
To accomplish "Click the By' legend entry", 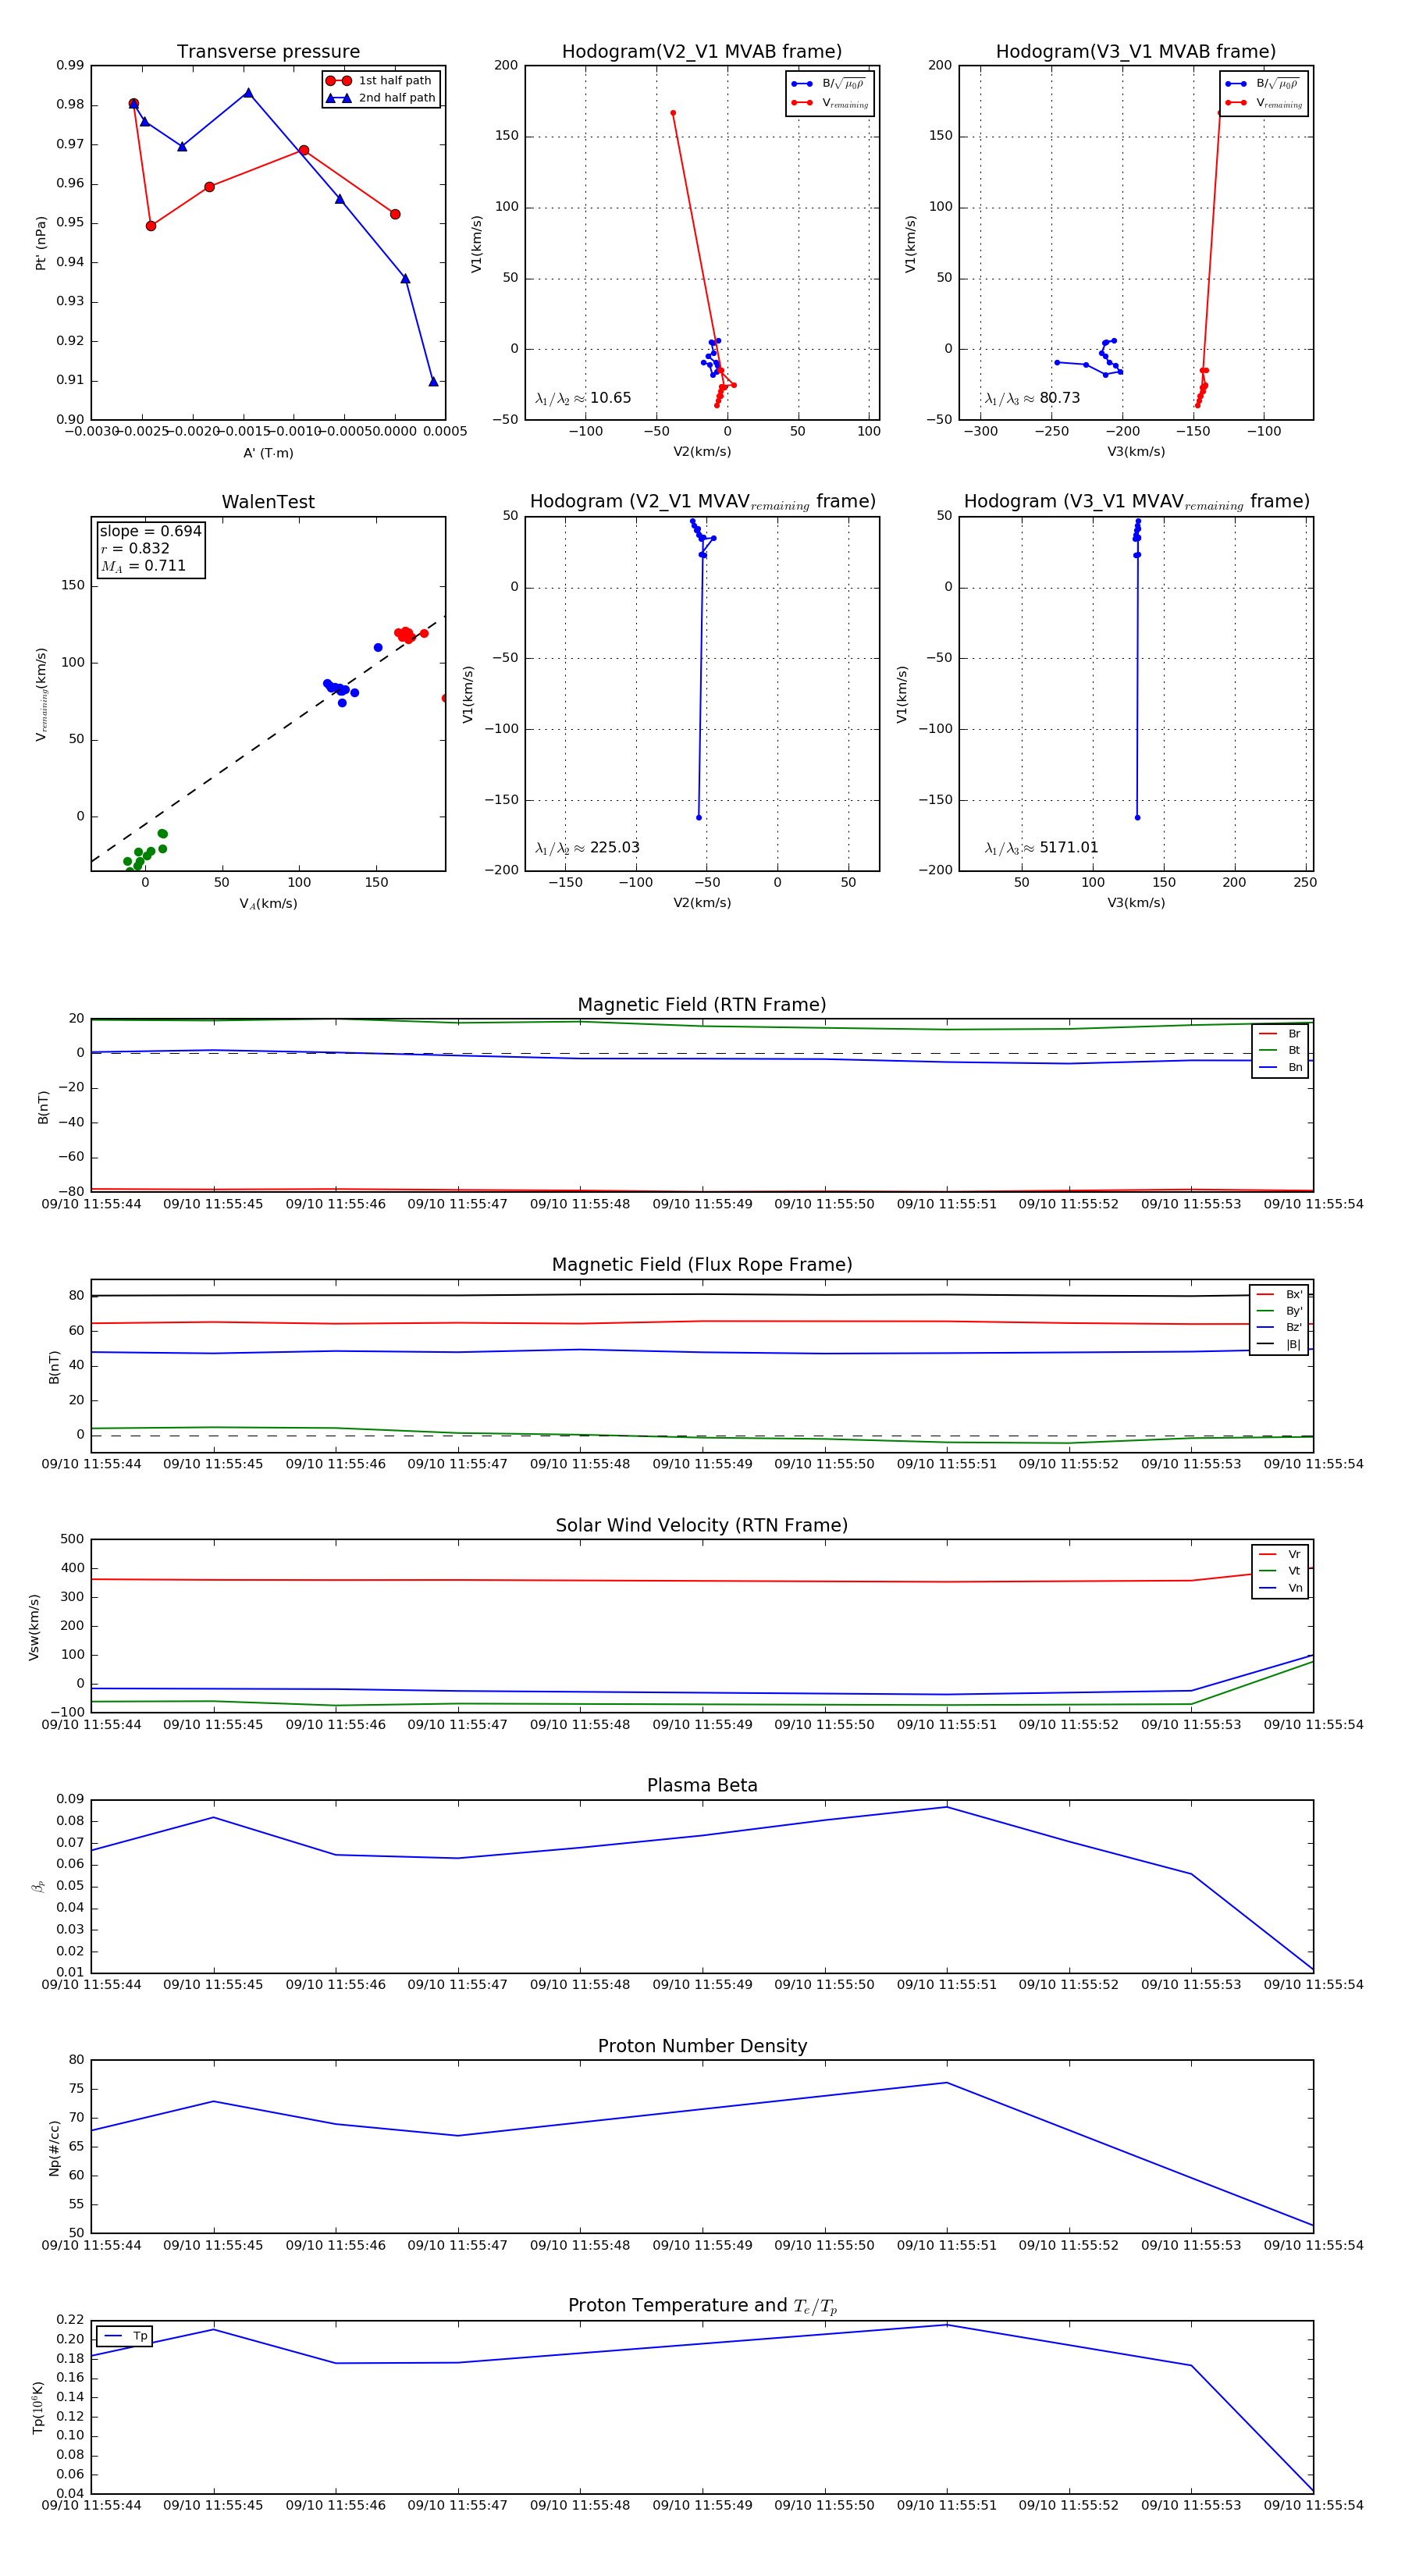I will coord(1280,1311).
